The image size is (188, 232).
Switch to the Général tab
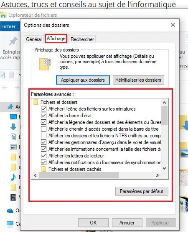point(34,39)
